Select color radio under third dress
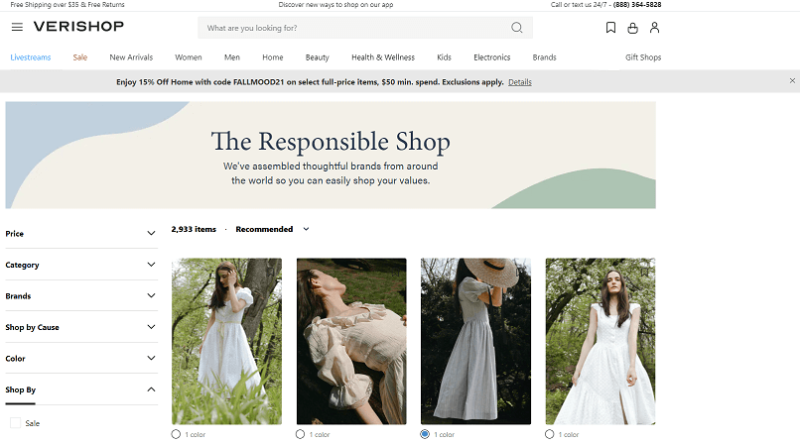 (425, 434)
